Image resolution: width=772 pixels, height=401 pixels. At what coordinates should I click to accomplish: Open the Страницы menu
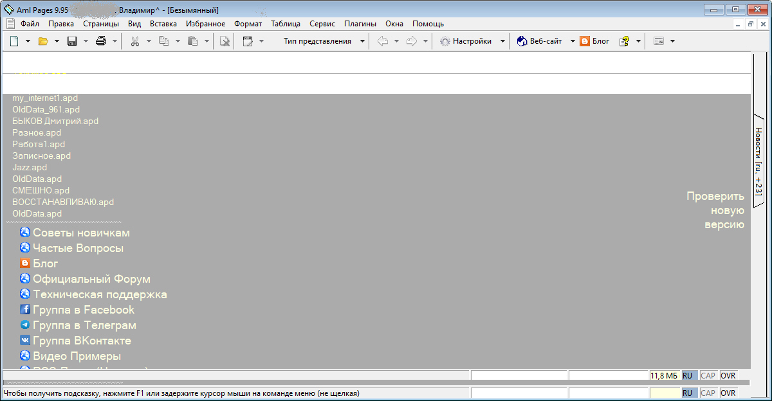101,24
